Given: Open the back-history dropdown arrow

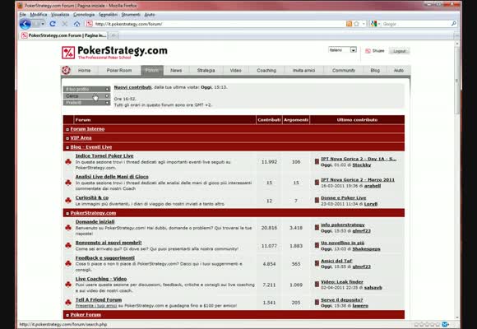Looking at the screenshot, I should [x=43, y=24].
